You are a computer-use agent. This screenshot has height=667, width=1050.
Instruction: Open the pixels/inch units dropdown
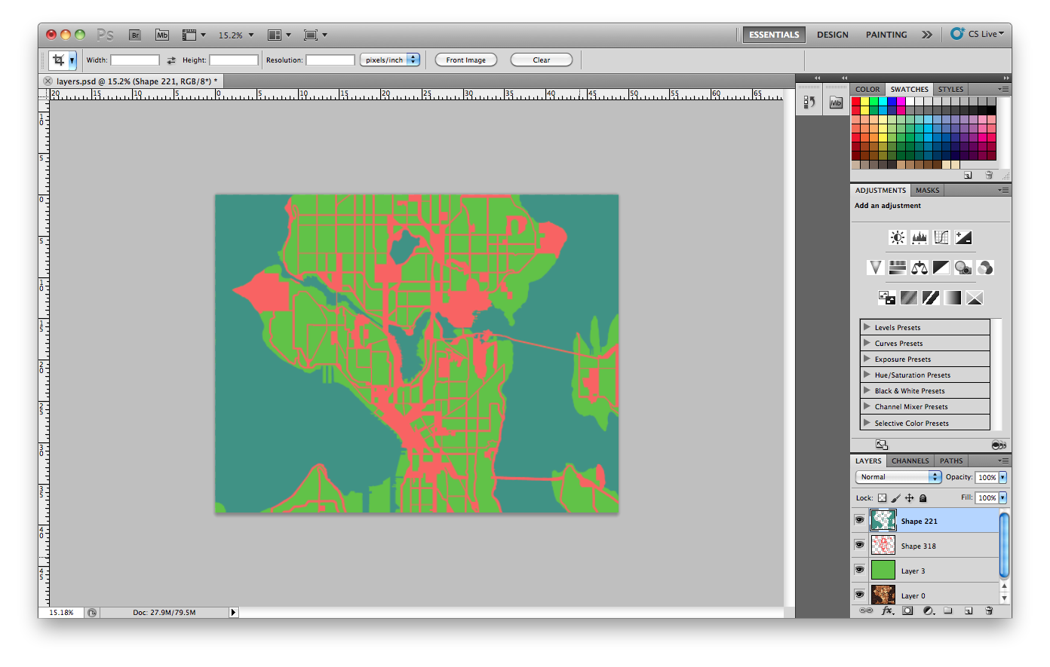(x=389, y=60)
